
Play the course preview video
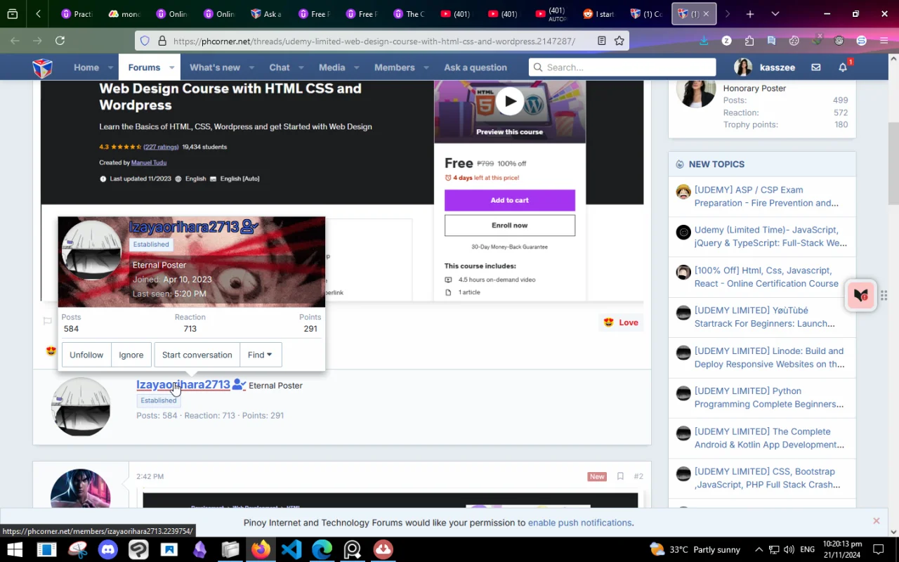[510, 102]
